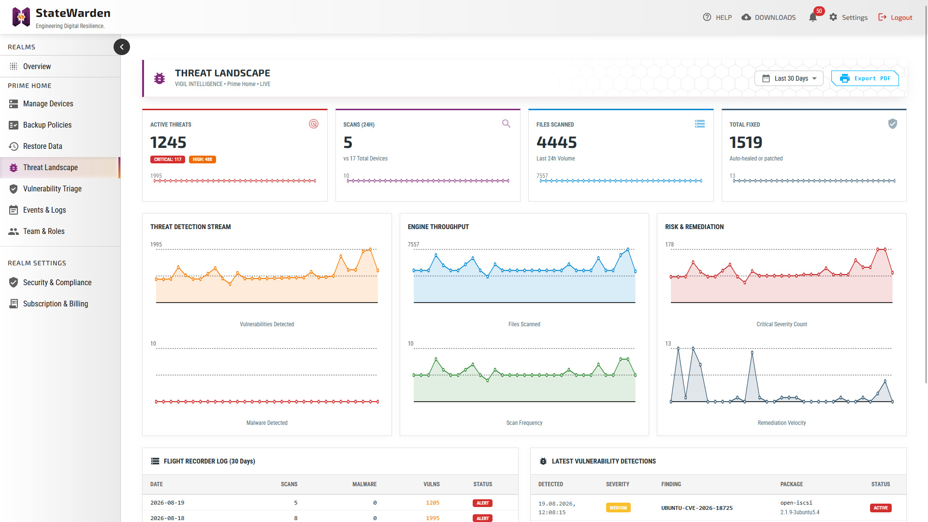Click the vulns value 1995 for 2026-08-18
Screen dimensions: 928x522
pyautogui.click(x=433, y=518)
